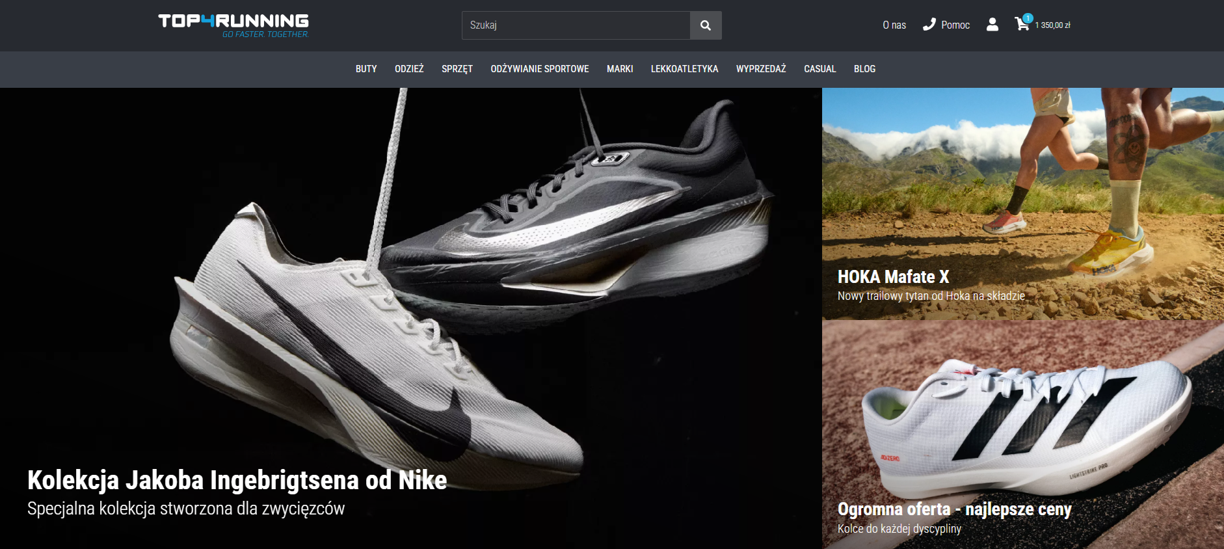Screen dimensions: 1224x549
Task: Click the Specjalna kolekcja stworzona dla zwycięzców text
Action: 186,509
